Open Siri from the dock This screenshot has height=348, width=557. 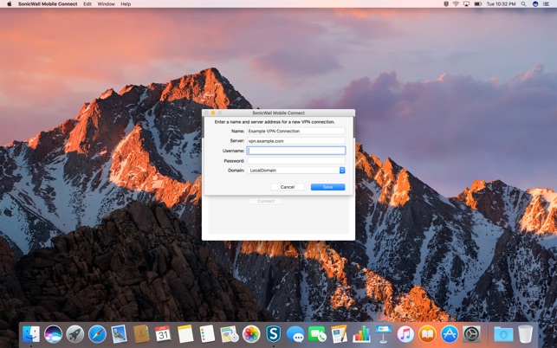click(54, 333)
